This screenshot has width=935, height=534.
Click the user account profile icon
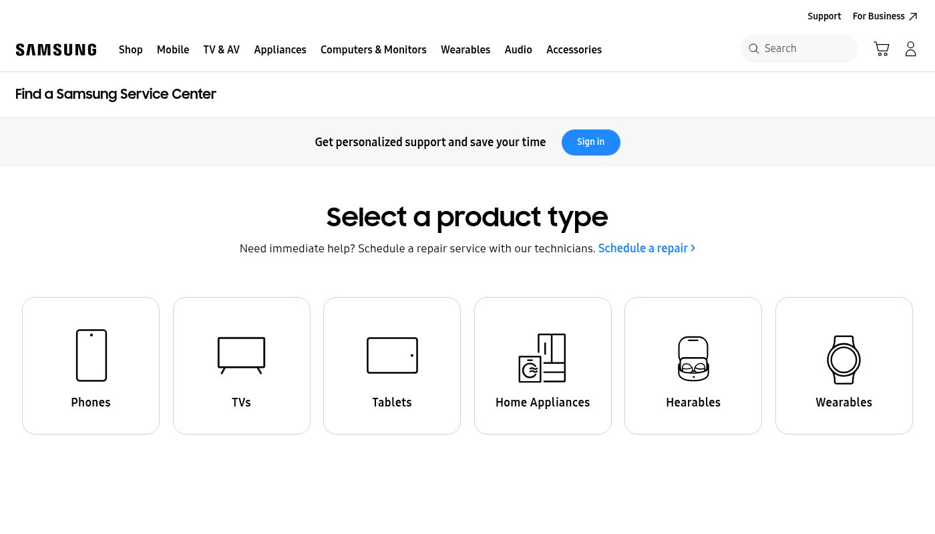pyautogui.click(x=910, y=49)
